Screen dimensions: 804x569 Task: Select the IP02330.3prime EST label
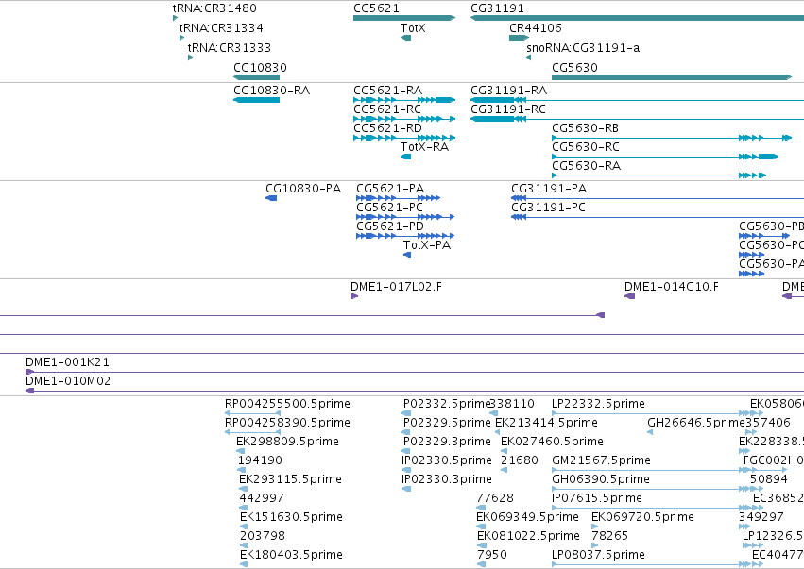click(x=447, y=479)
